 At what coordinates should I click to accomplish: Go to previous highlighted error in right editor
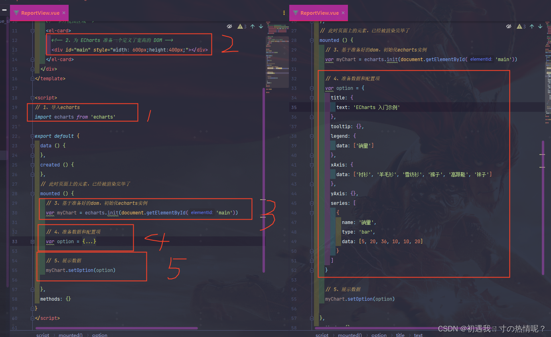(532, 26)
